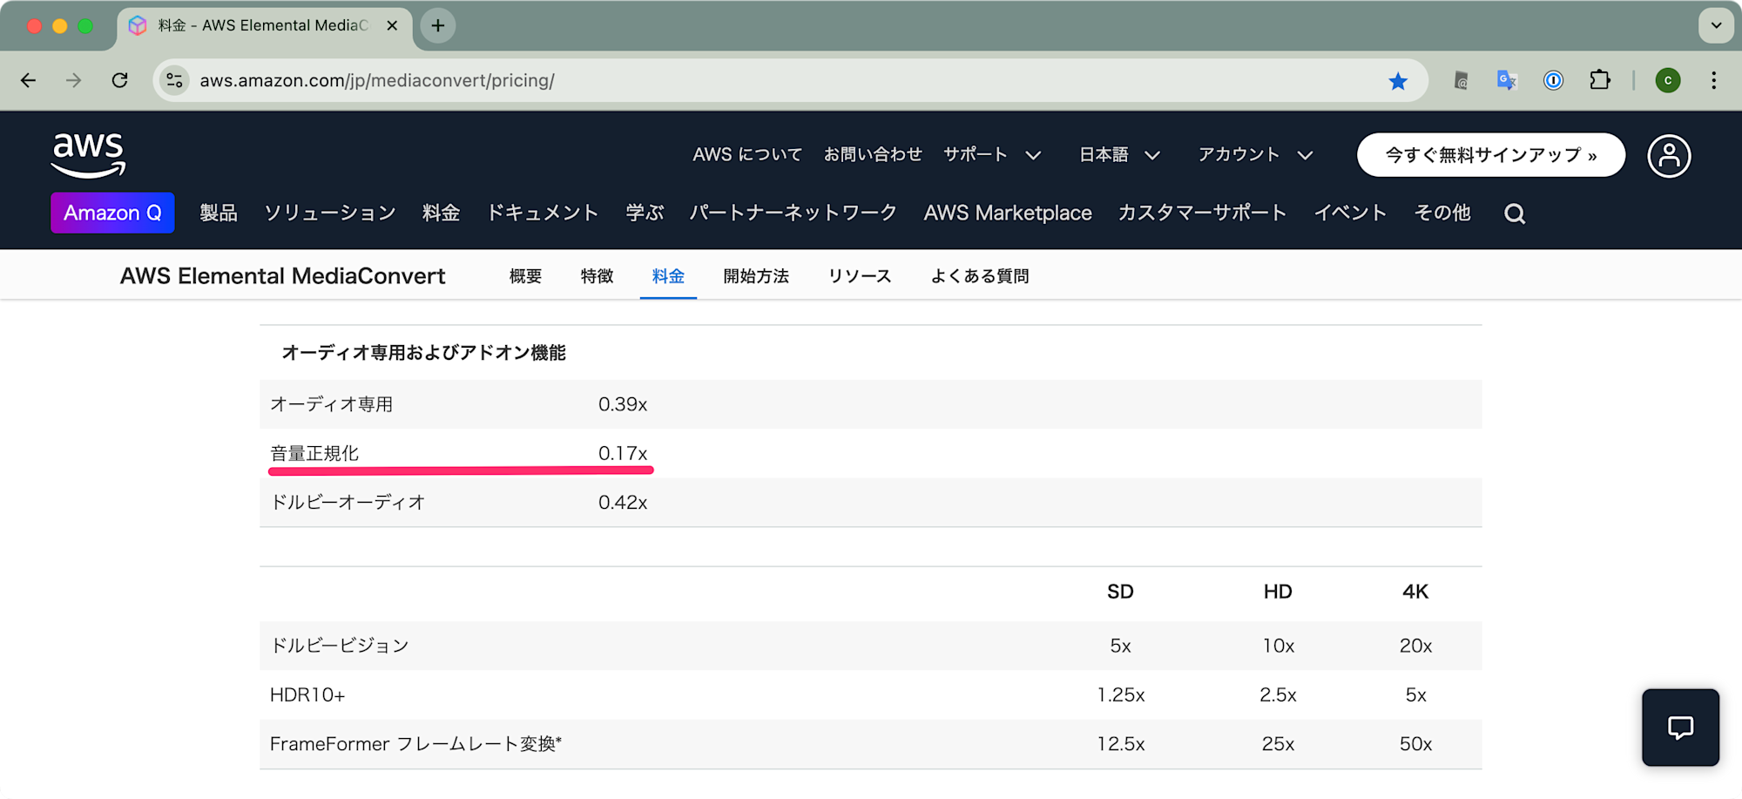Click 今すぐ無料サインアップ button
The image size is (1742, 799).
tap(1491, 155)
